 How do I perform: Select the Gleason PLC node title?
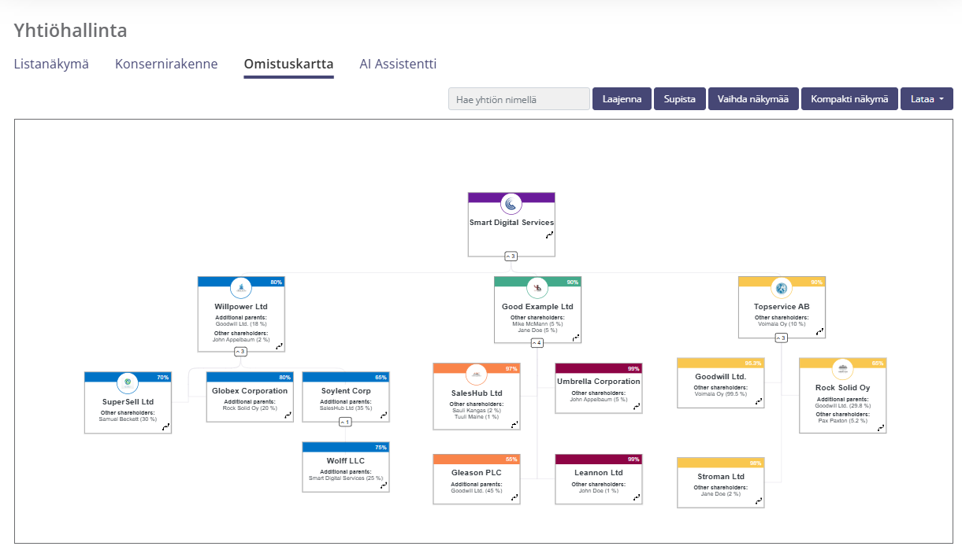pyautogui.click(x=477, y=473)
